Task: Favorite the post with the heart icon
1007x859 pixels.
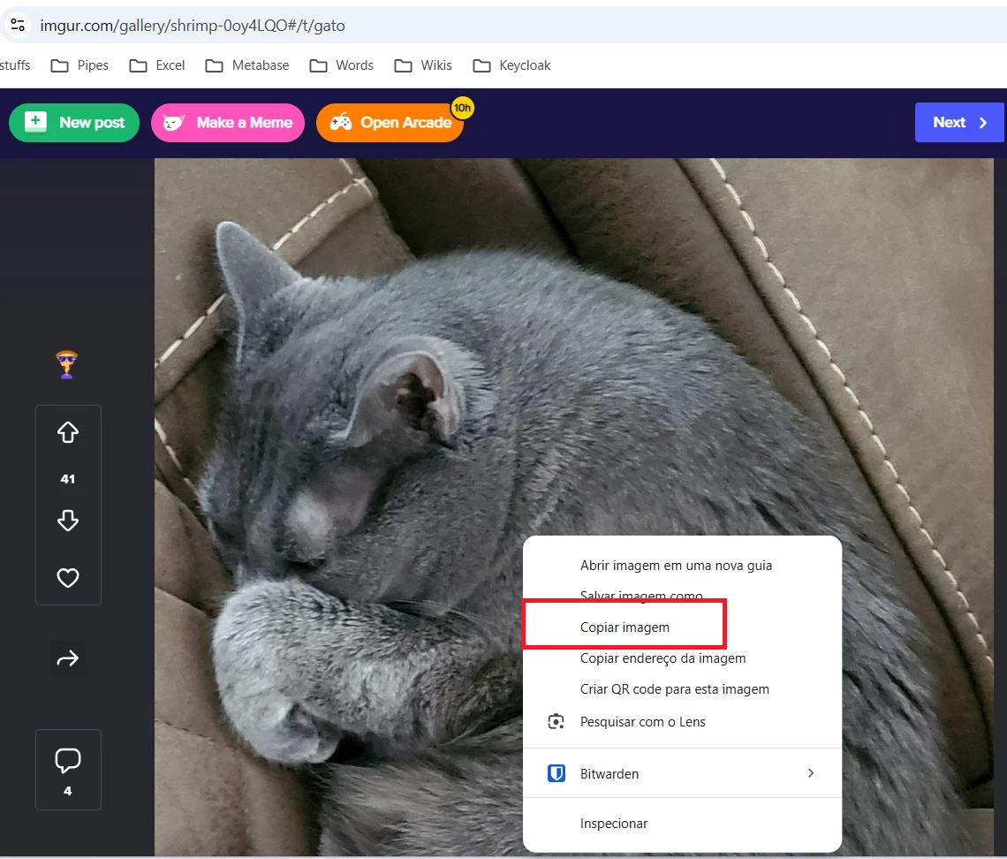Action: [x=68, y=578]
